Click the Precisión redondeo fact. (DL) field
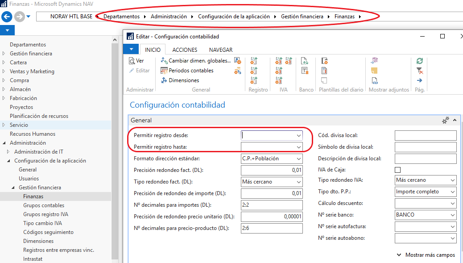 pyautogui.click(x=272, y=170)
